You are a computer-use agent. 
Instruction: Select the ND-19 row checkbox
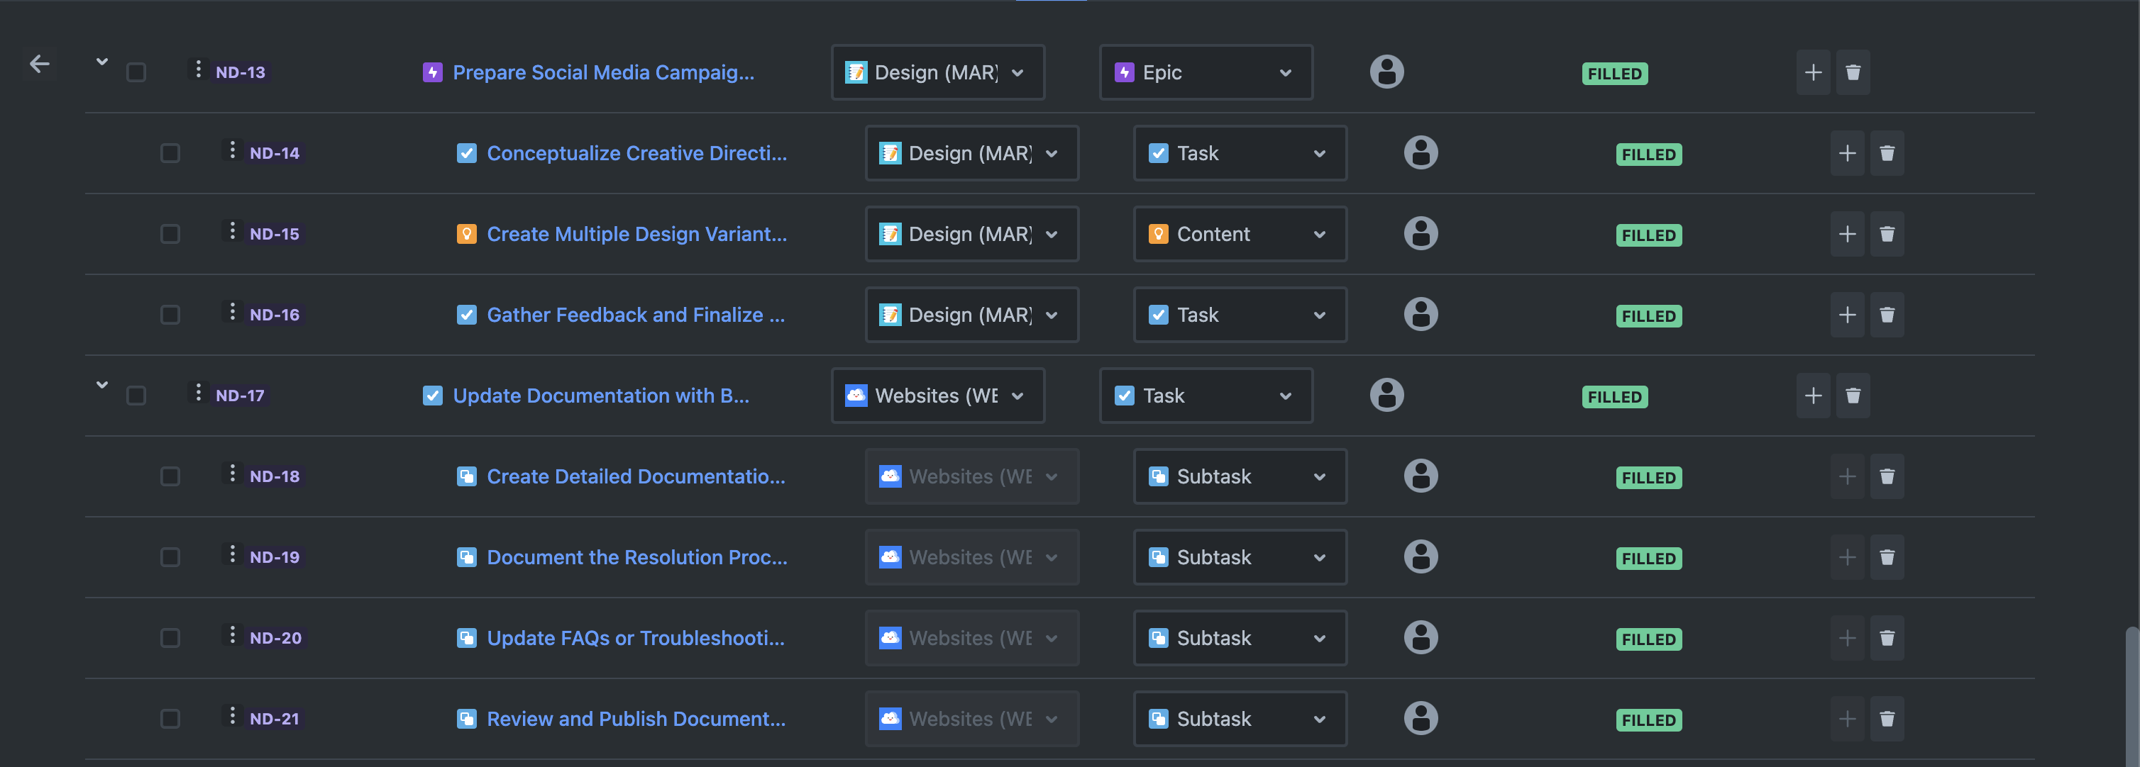[x=170, y=558]
